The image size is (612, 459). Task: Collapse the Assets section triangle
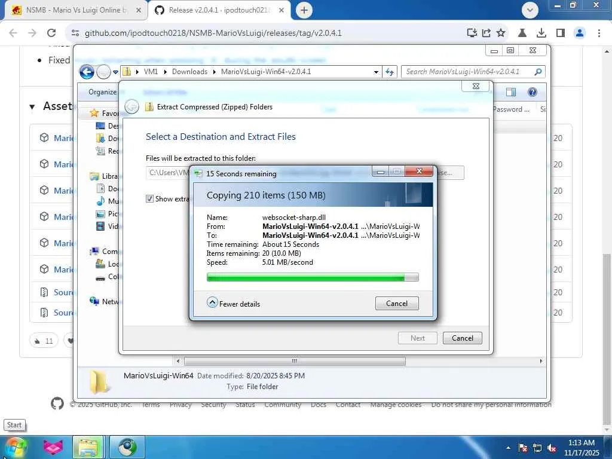coord(32,106)
